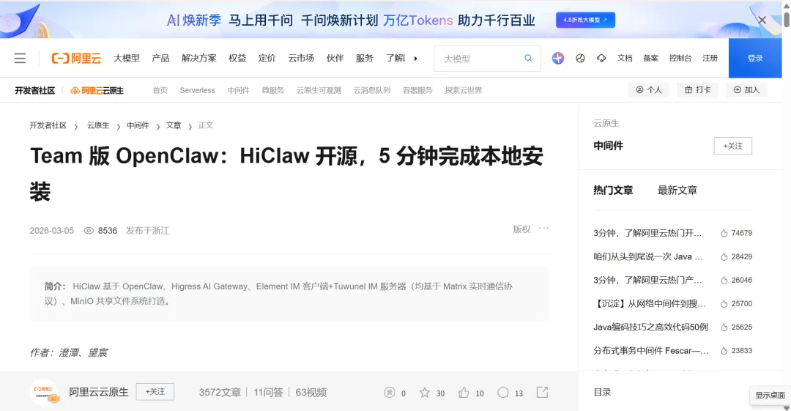Click 中间件 in the breadcrumb
This screenshot has width=791, height=411.
click(x=138, y=125)
